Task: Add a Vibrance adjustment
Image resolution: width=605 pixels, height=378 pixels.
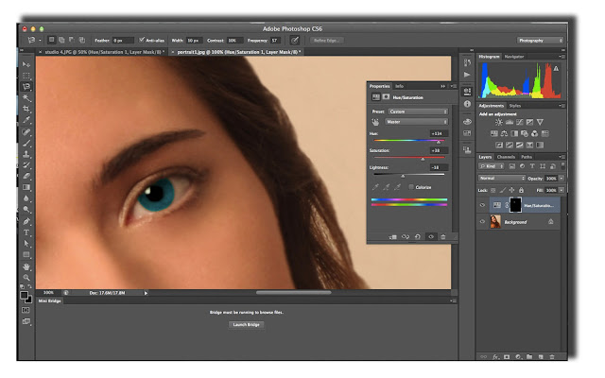Action: coord(540,122)
